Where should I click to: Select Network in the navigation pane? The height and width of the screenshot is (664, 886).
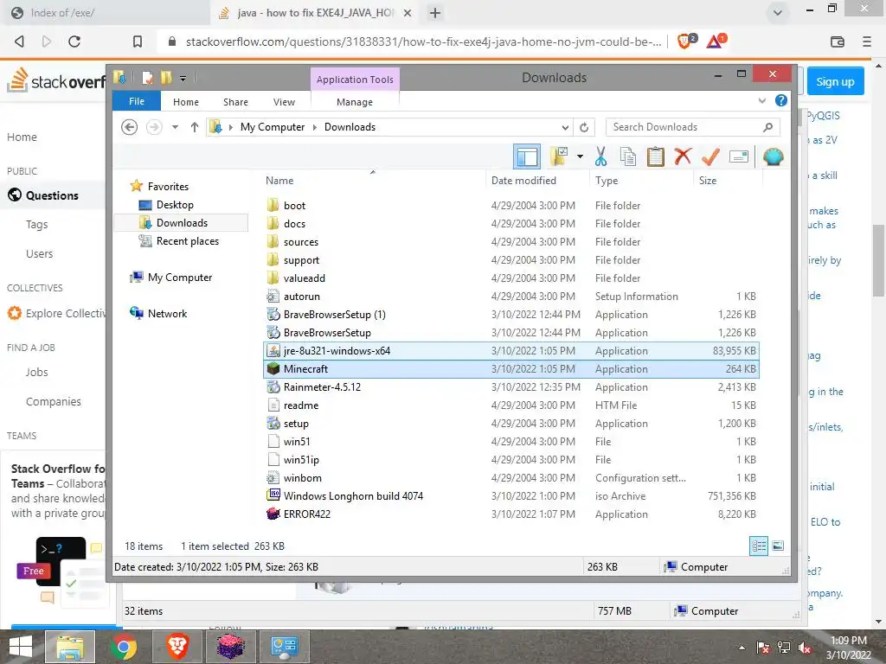(167, 313)
